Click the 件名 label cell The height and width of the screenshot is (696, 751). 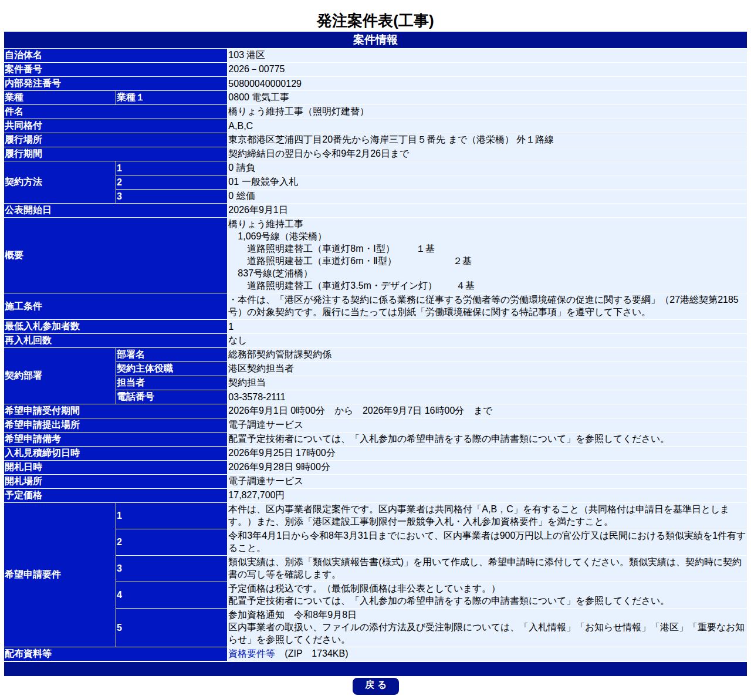115,112
